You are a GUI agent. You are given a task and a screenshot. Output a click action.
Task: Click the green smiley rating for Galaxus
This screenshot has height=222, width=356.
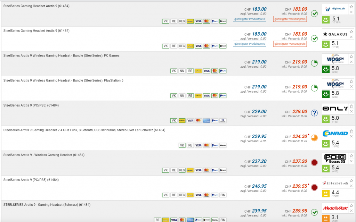tap(325, 44)
